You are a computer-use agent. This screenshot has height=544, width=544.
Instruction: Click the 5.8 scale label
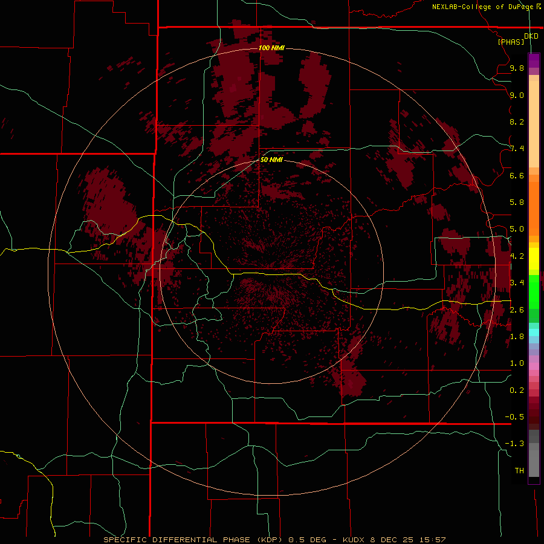517,202
